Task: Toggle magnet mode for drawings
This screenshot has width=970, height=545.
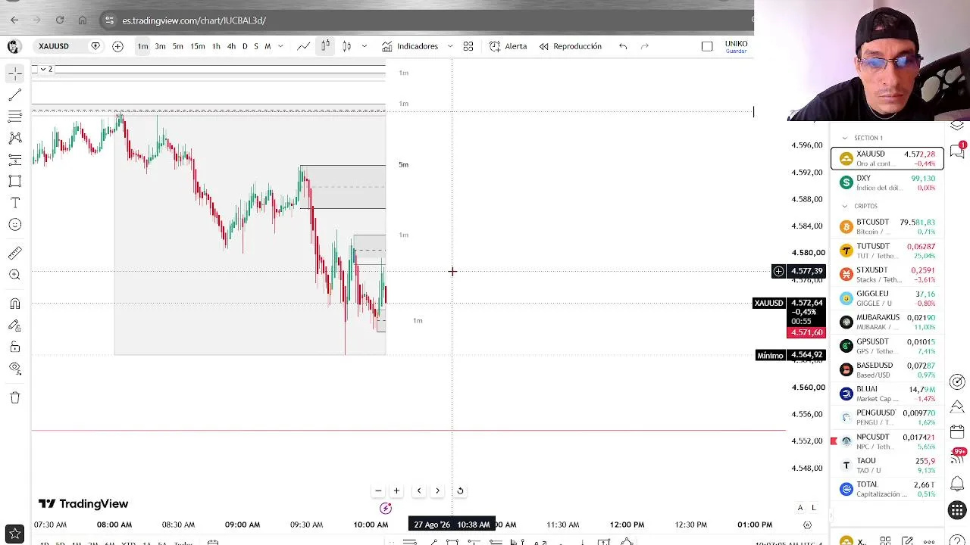Action: (14, 304)
